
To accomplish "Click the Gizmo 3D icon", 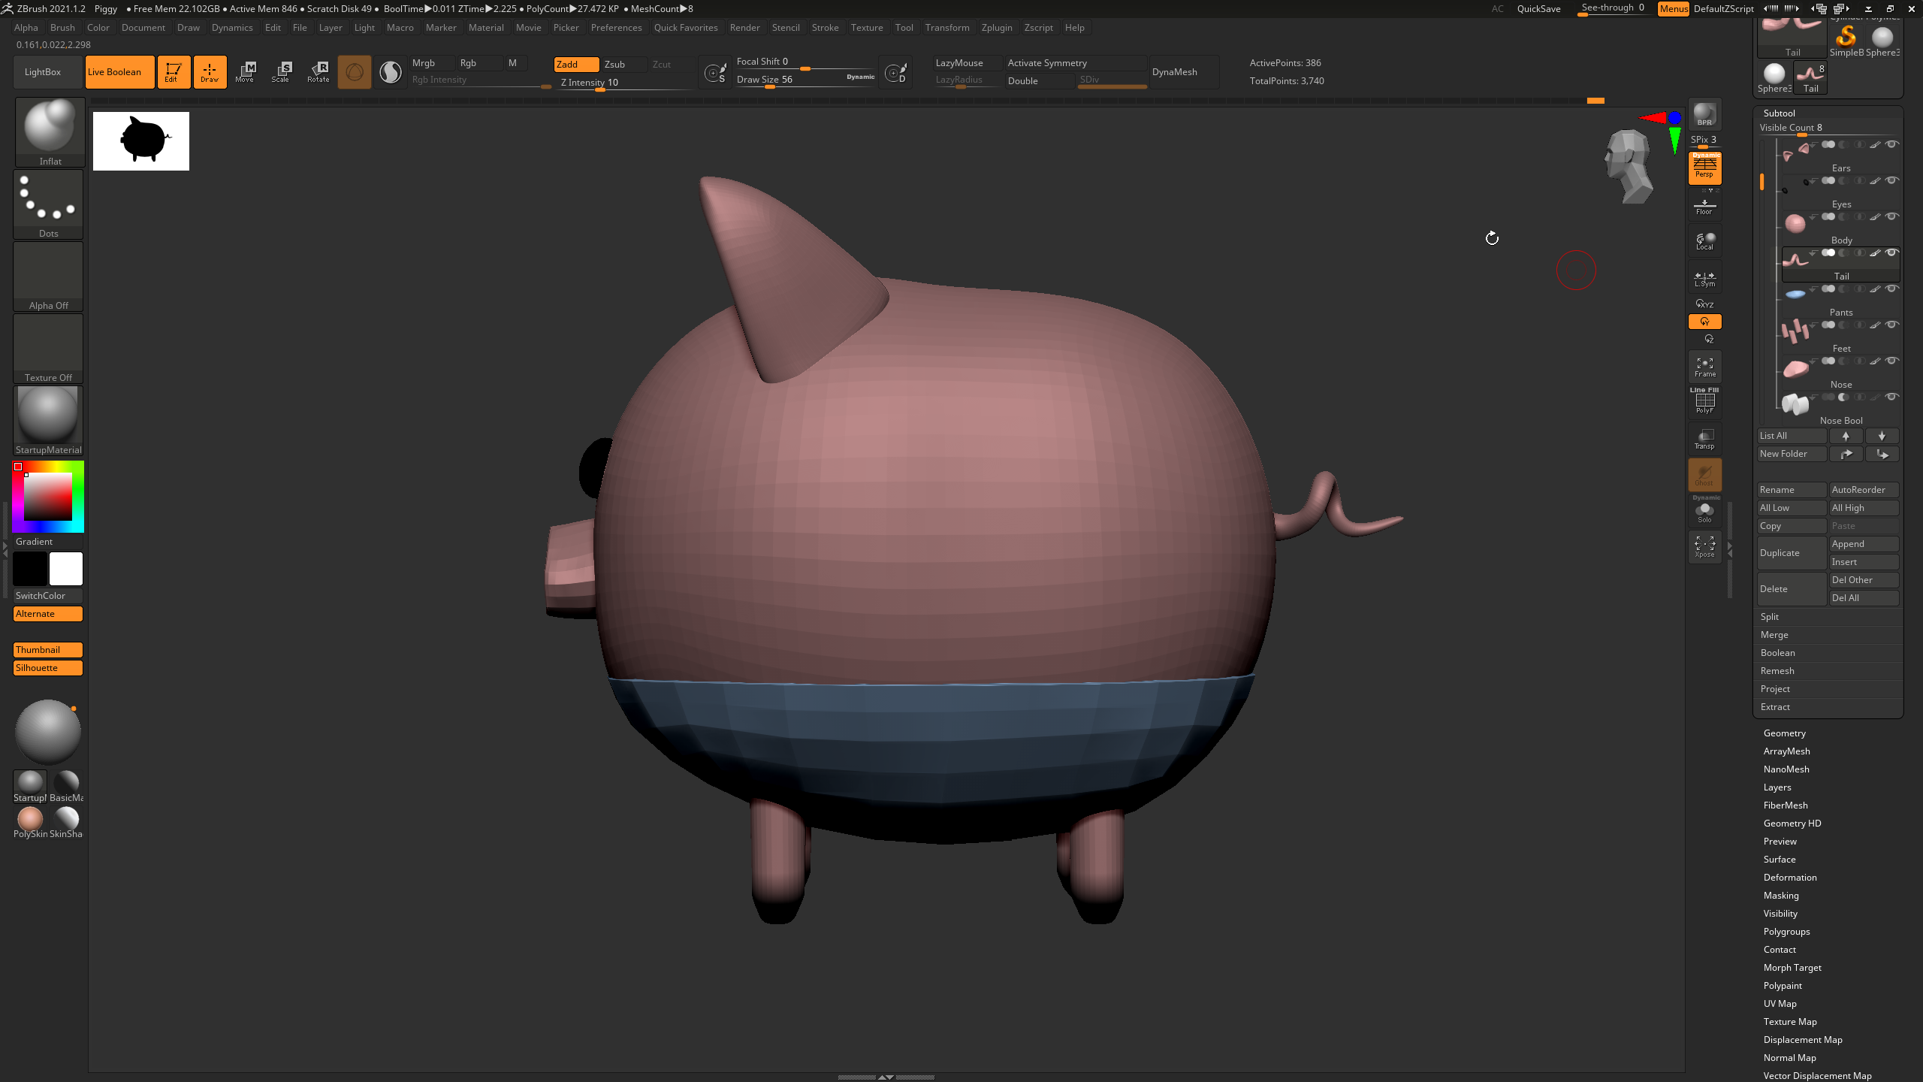I will (355, 72).
